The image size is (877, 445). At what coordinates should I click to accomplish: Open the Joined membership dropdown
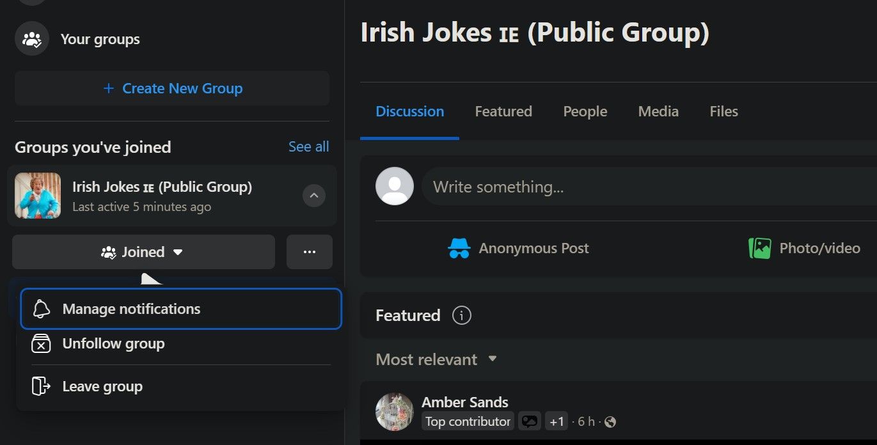(143, 252)
